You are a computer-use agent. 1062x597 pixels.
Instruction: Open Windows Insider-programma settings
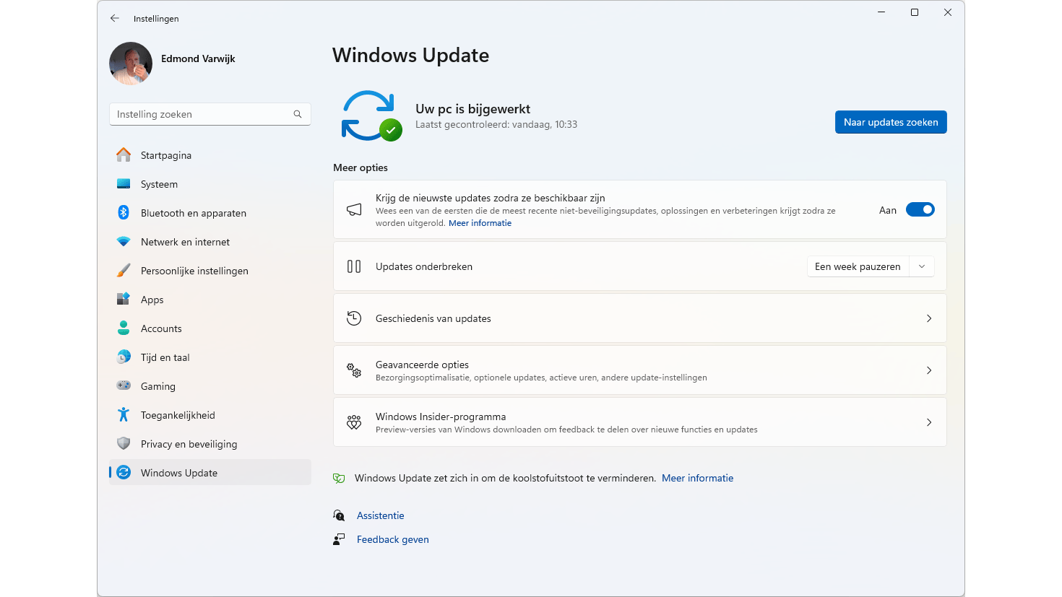pyautogui.click(x=639, y=422)
